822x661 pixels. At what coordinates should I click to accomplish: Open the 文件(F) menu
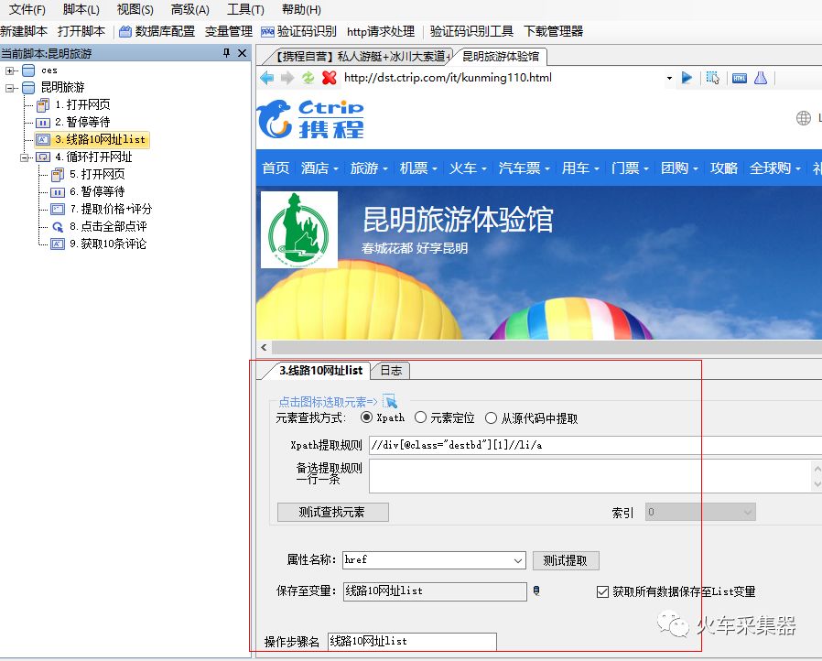(x=27, y=9)
